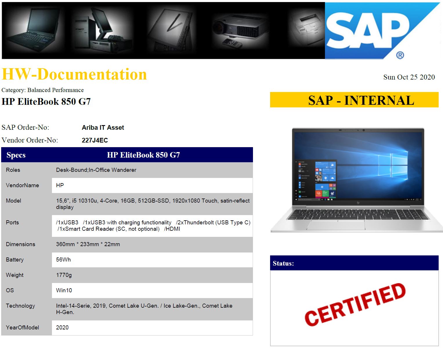Click the date Sun Oct 25 2020
Screen dimensions: 443x348
tap(409, 77)
